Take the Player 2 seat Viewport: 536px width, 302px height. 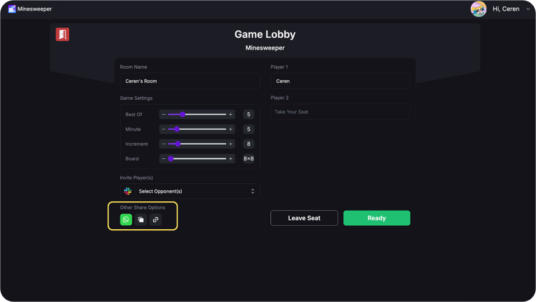click(340, 112)
